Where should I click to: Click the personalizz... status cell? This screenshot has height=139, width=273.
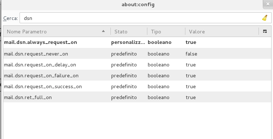(128, 42)
